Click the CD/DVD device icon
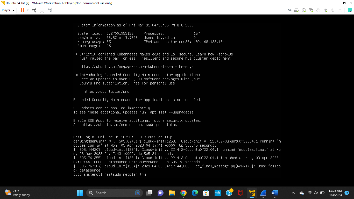The height and width of the screenshot is (199, 354). point(303,10)
